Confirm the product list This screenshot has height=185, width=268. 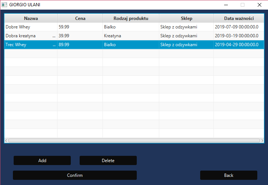(75, 175)
